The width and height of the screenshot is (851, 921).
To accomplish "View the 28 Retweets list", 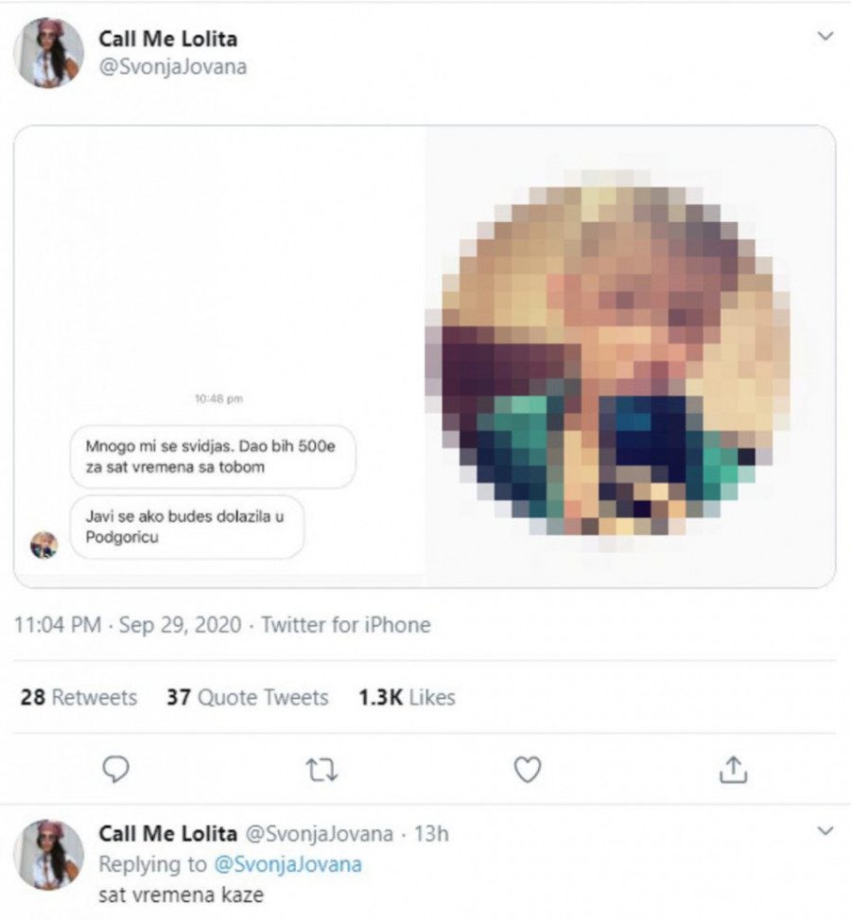I will pyautogui.click(x=78, y=698).
